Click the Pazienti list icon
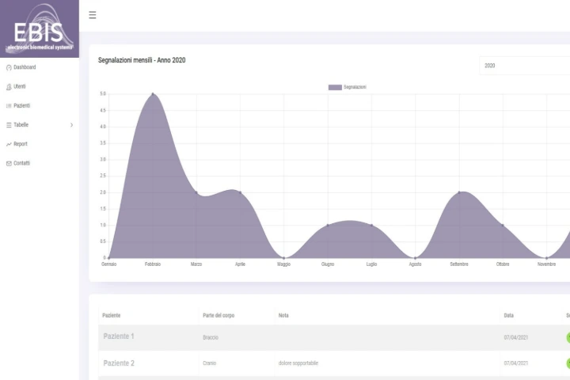Image resolution: width=570 pixels, height=380 pixels. pyautogui.click(x=9, y=106)
